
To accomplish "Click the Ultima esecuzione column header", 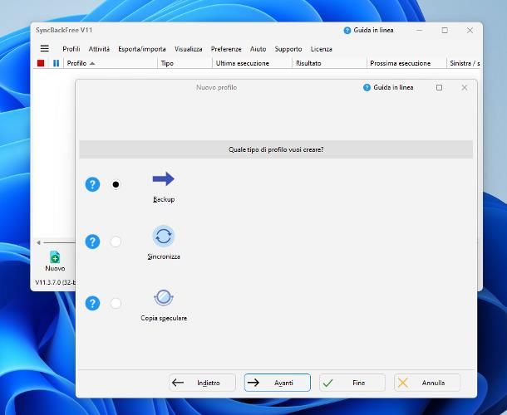I will [252, 63].
